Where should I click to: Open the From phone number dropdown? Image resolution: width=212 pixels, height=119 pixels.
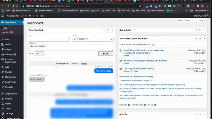pos(93,39)
